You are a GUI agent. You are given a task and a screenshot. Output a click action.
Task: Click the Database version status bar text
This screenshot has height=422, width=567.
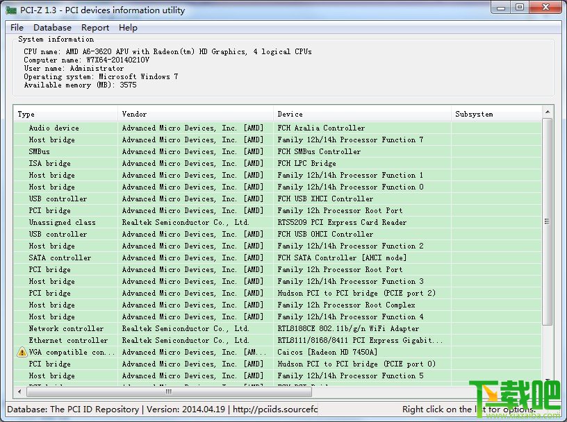[x=186, y=410]
